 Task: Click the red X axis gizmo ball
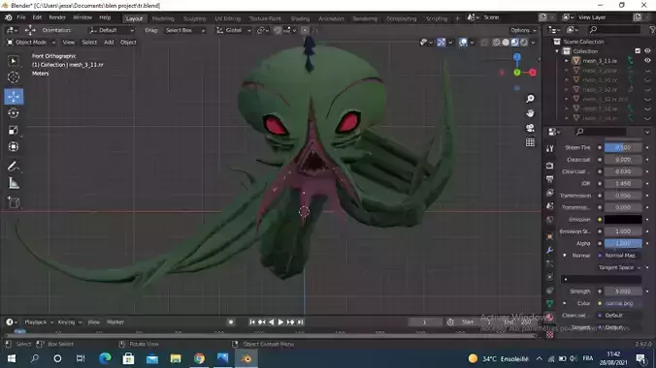532,73
